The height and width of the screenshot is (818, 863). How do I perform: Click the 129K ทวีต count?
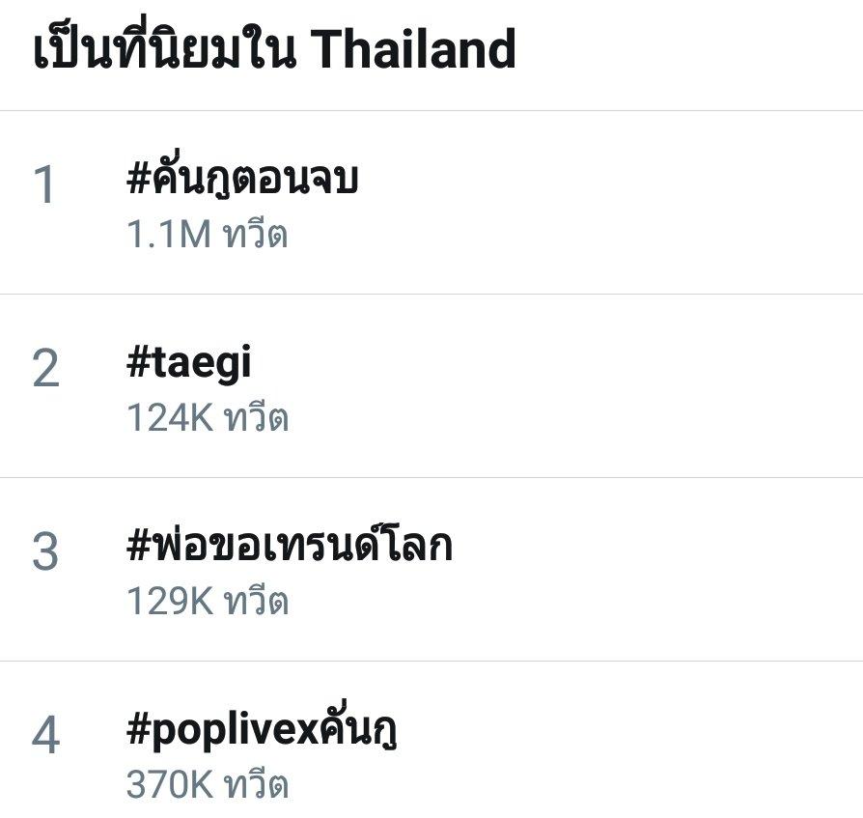208,600
